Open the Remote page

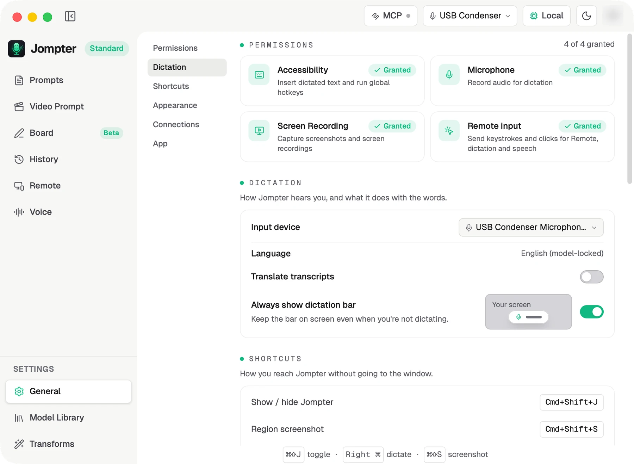pyautogui.click(x=68, y=186)
